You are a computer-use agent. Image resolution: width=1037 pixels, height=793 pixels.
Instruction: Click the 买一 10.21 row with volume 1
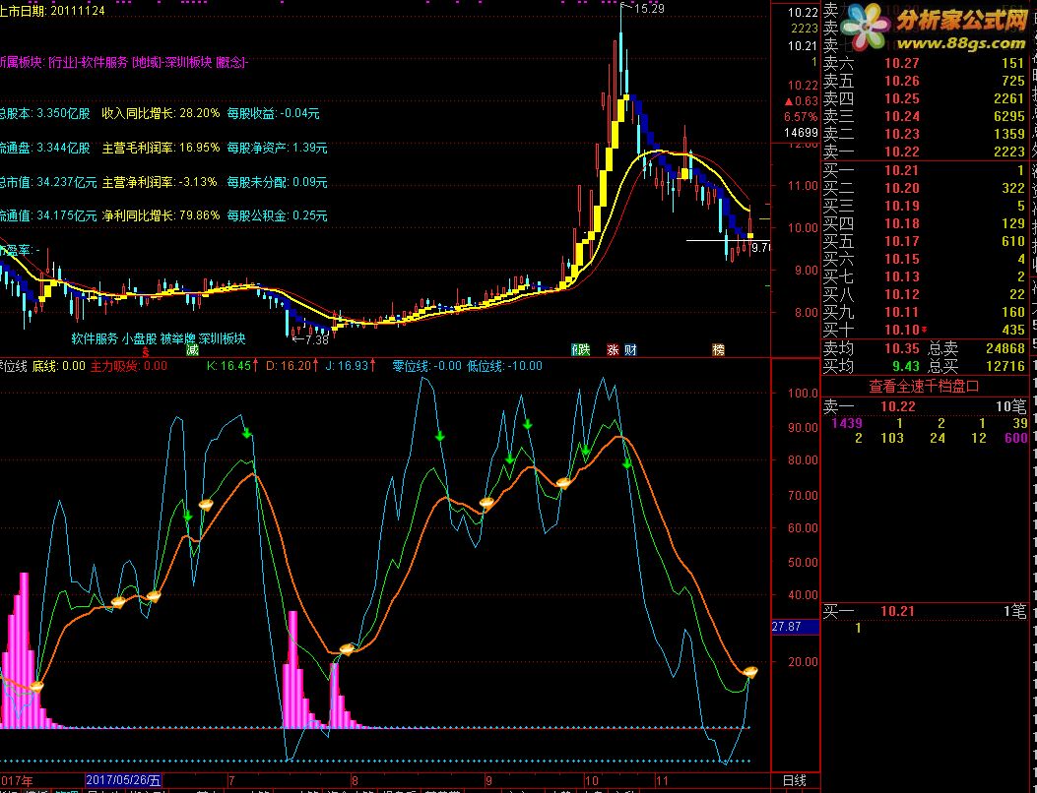[x=924, y=170]
